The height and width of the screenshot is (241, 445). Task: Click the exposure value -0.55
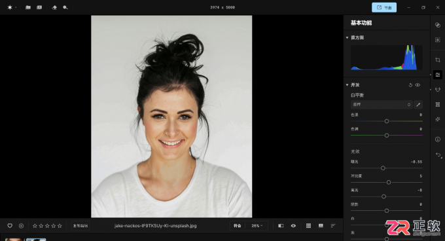[x=416, y=162]
